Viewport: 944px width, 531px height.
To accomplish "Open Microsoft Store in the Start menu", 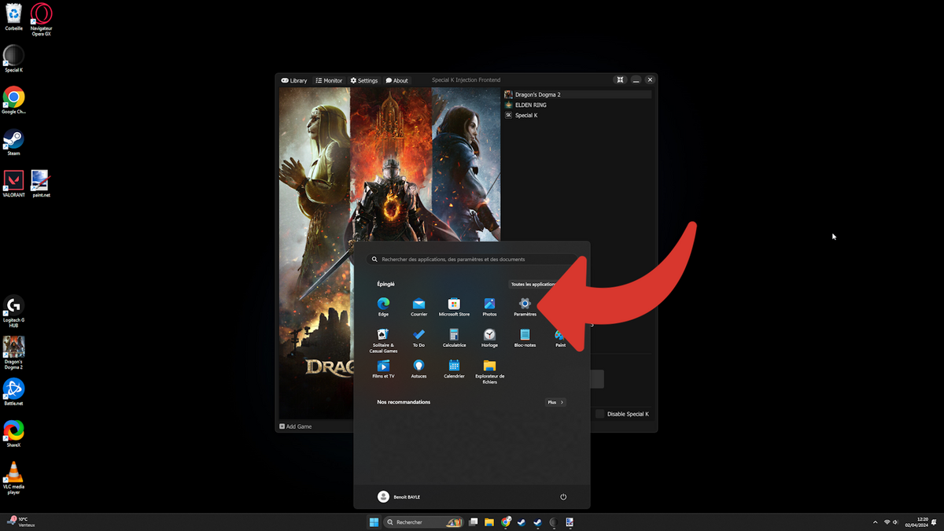I will click(x=454, y=306).
